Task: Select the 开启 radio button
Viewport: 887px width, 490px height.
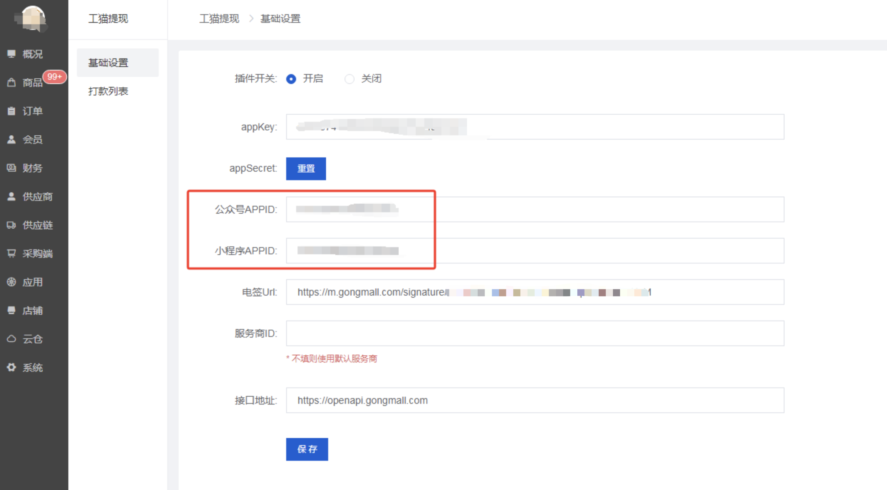Action: [291, 79]
